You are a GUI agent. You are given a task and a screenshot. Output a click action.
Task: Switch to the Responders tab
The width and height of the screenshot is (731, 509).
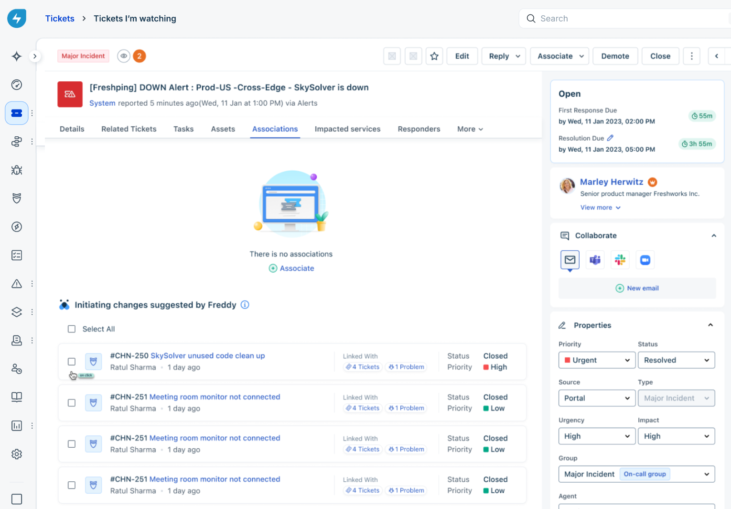coord(419,129)
